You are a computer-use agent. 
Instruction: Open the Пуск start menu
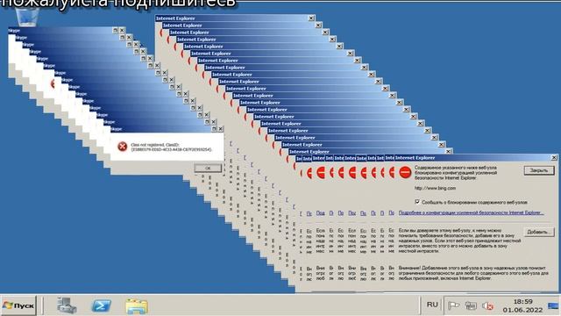point(18,305)
